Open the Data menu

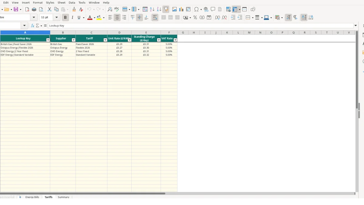click(x=72, y=2)
